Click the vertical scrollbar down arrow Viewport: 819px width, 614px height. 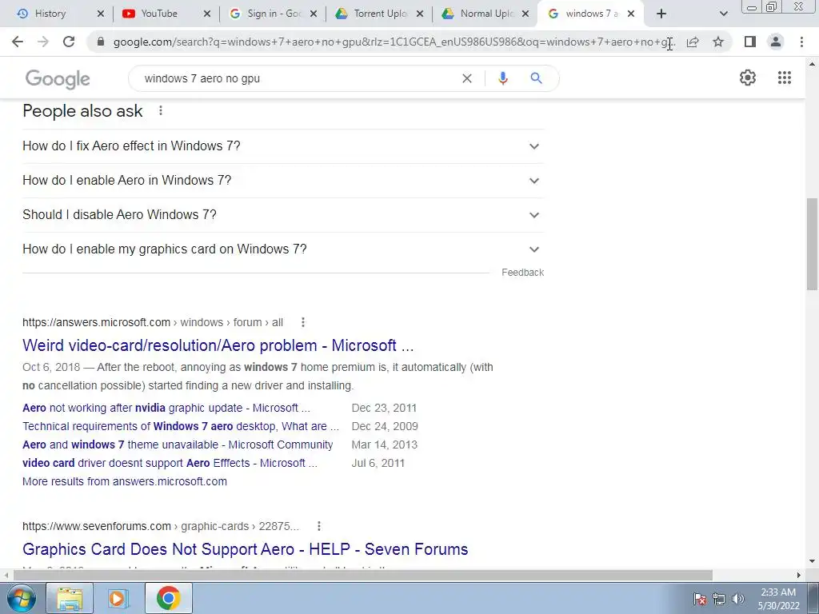pos(812,562)
